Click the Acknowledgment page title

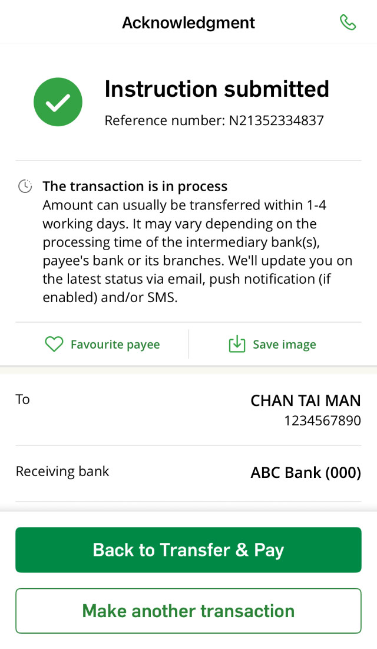click(x=188, y=22)
